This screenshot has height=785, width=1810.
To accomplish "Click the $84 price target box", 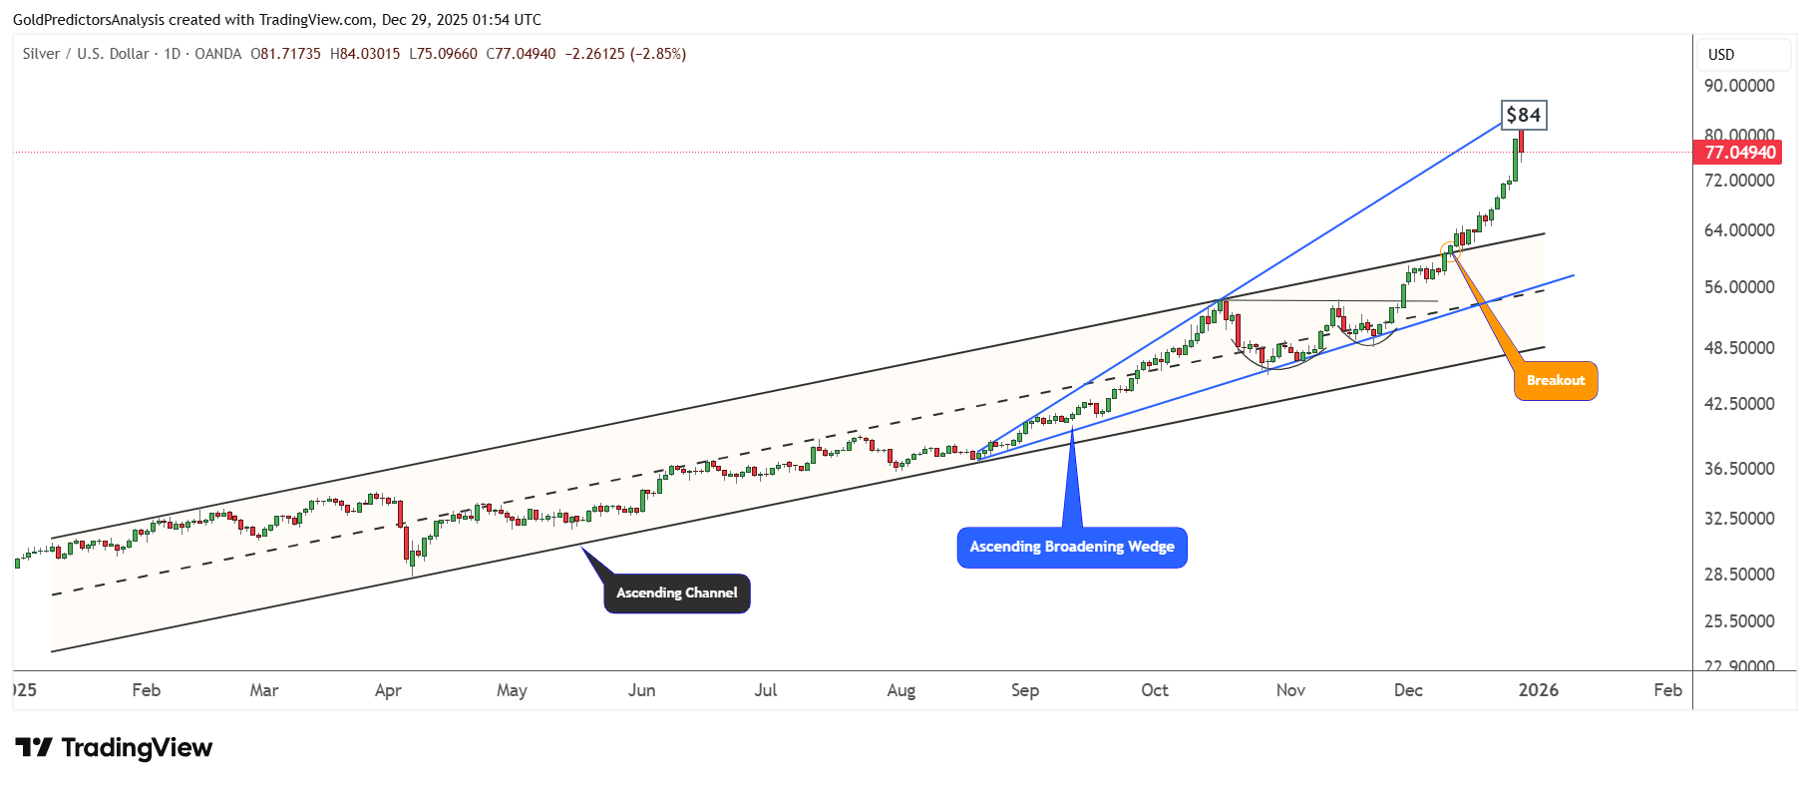I will coord(1523,115).
